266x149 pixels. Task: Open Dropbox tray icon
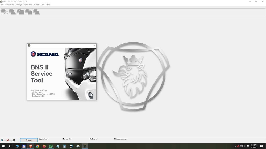click(x=248, y=146)
